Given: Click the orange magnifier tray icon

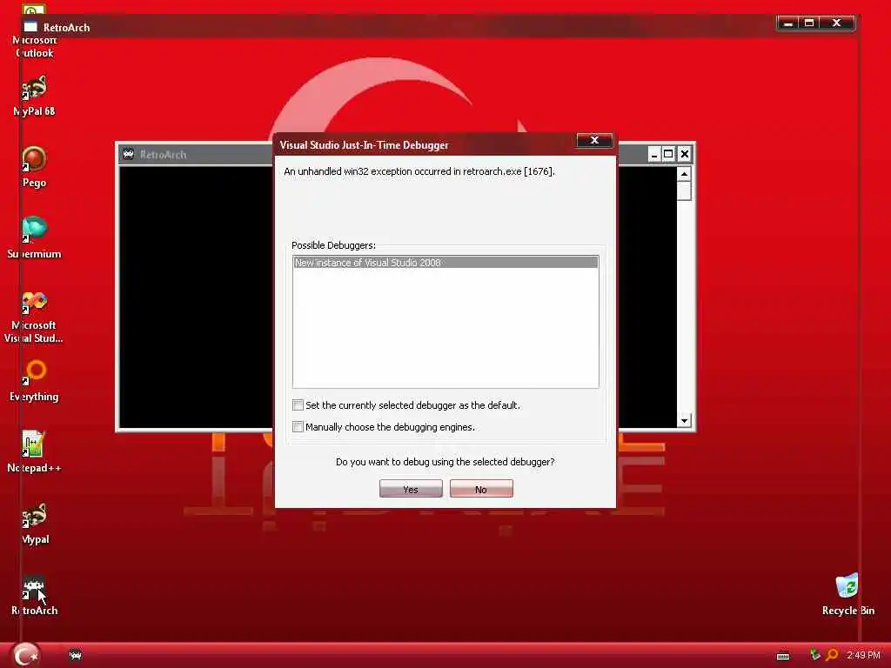Looking at the screenshot, I should (832, 654).
